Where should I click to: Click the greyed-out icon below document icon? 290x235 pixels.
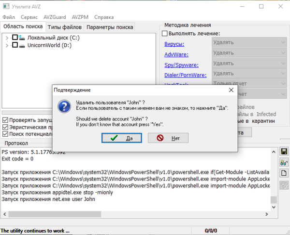coord(284,185)
